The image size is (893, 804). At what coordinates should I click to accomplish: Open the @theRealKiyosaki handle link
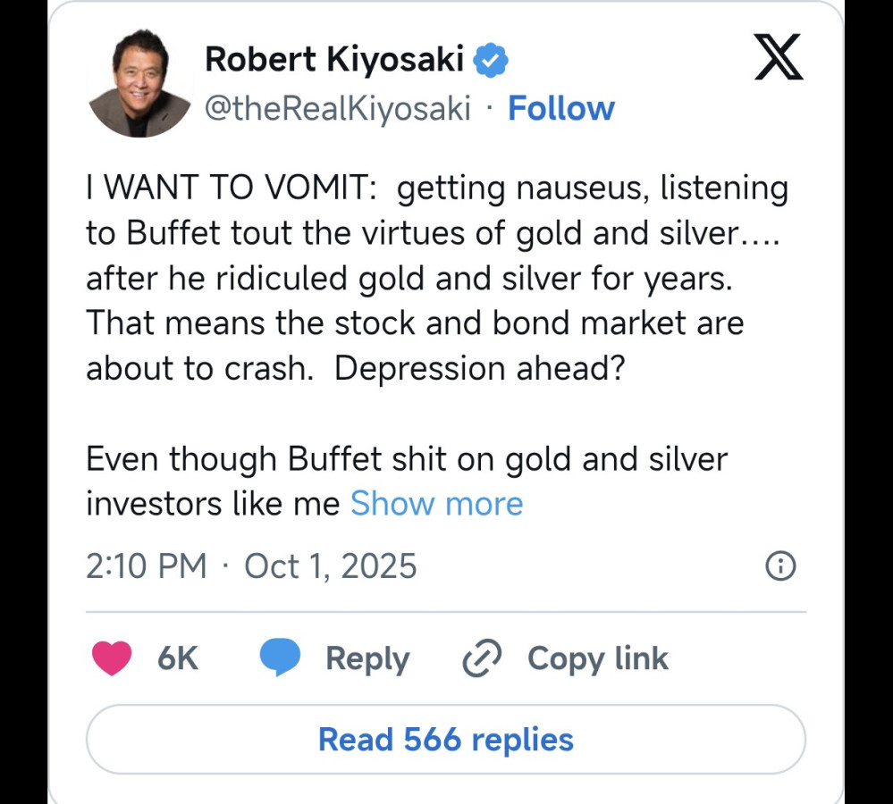[x=337, y=109]
